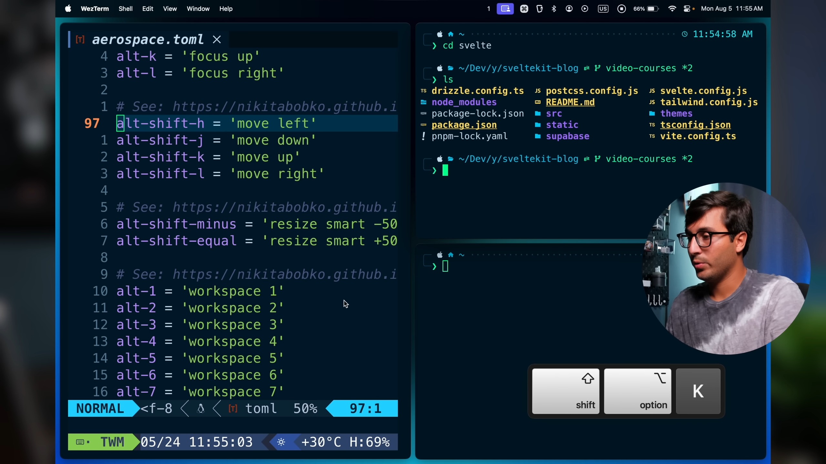Open the Wi-Fi menu bar icon
This screenshot has width=826, height=464.
pyautogui.click(x=672, y=9)
